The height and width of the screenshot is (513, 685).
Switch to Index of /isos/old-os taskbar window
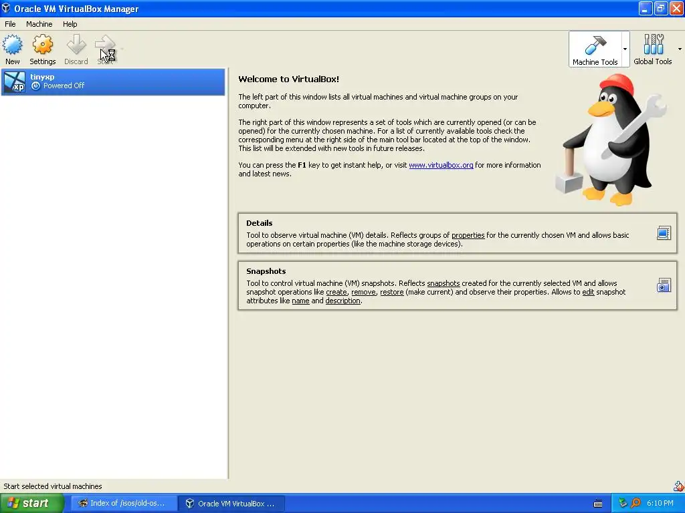coord(124,504)
